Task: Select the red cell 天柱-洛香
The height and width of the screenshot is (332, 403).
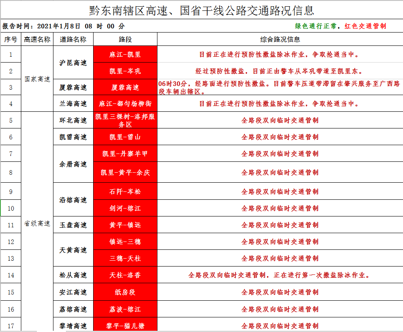Action: click(x=125, y=275)
